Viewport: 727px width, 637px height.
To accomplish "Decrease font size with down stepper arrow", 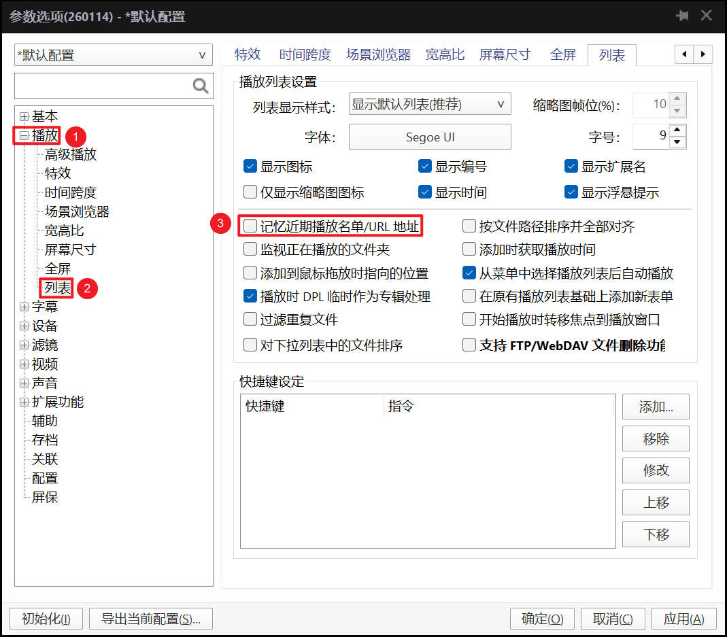I will point(677,143).
